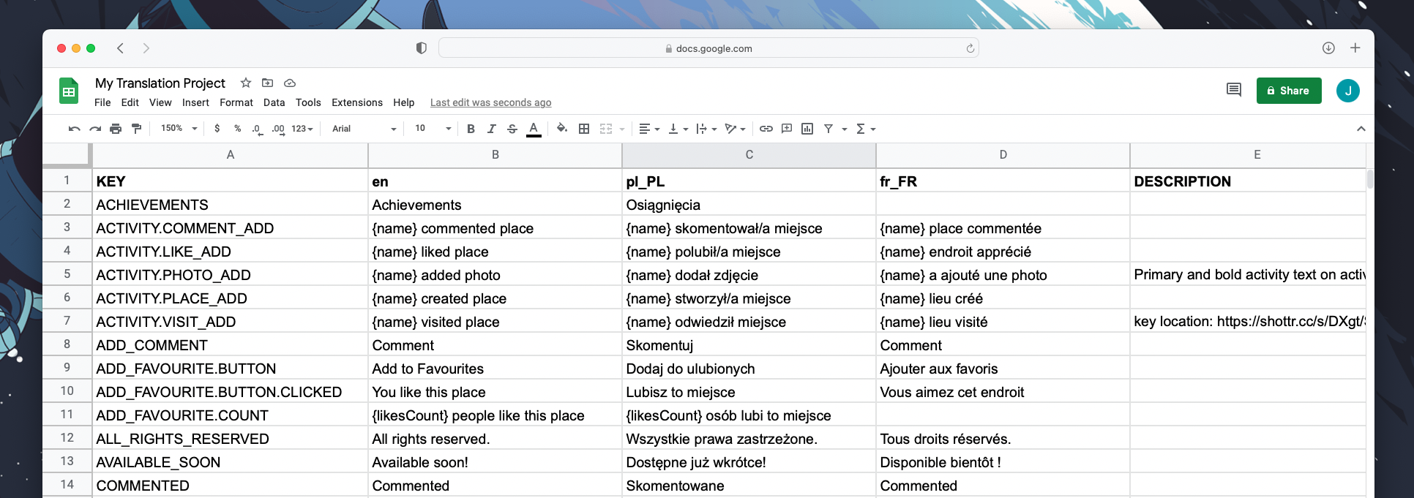Insert a comment from the toolbar
The width and height of the screenshot is (1414, 498).
(787, 129)
